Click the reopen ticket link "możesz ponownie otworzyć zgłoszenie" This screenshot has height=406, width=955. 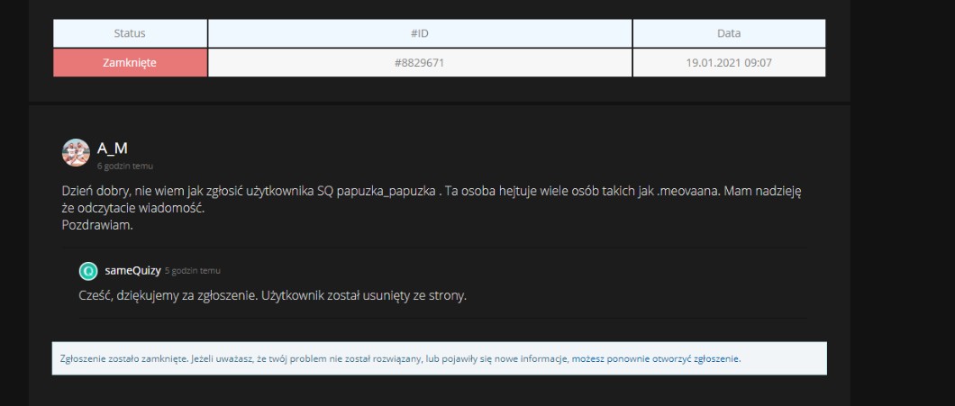[655, 358]
